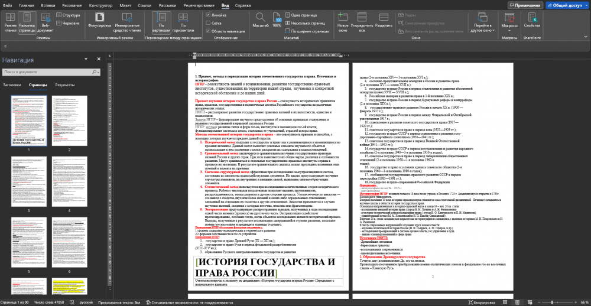Select the Веб-документ view mode

click(x=46, y=23)
